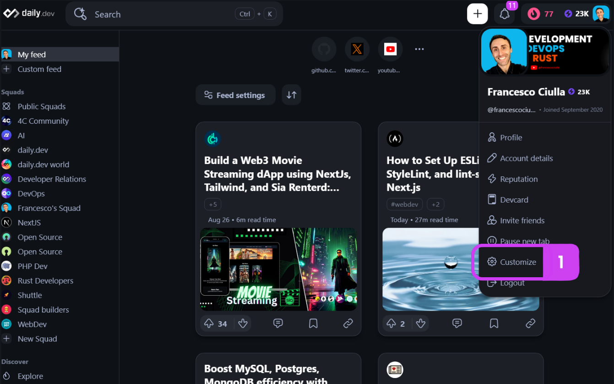Open the WebDev squad
Screen dimensions: 614x384
tap(60, 324)
